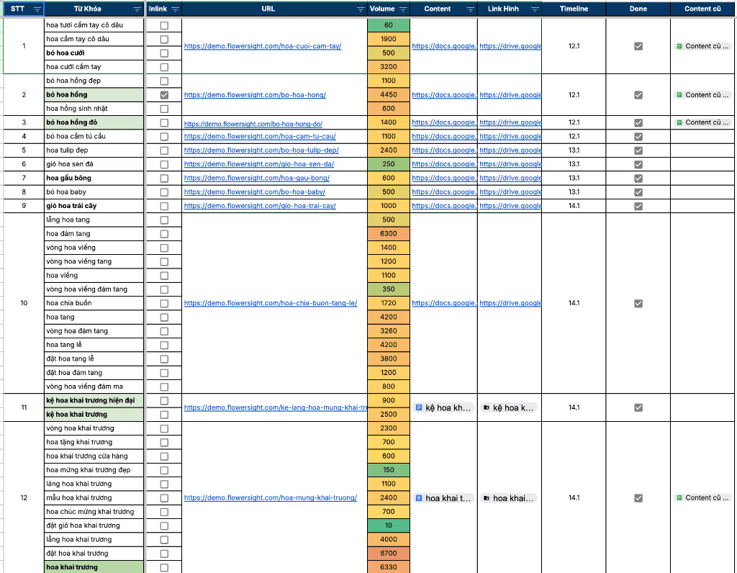
Task: Check Inlink box for hoa tươi cầm tay cô dâu
Action: click(164, 25)
